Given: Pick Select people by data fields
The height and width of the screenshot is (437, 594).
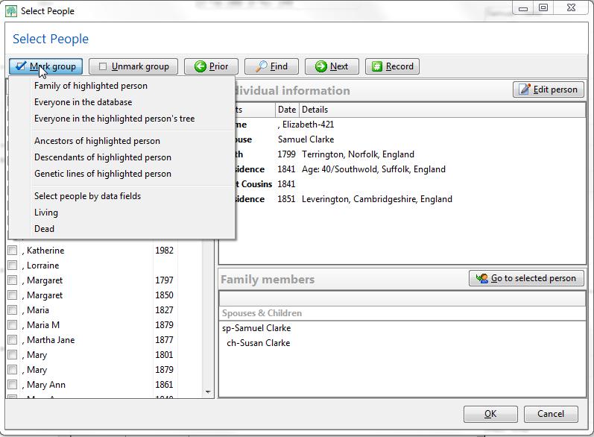Looking at the screenshot, I should (x=87, y=196).
